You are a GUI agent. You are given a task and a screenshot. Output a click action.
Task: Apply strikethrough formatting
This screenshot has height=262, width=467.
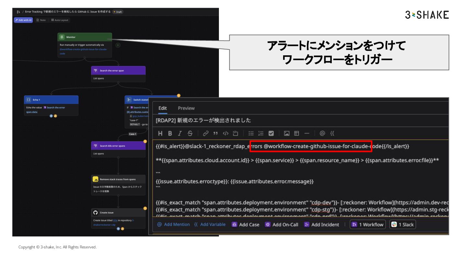pos(190,133)
